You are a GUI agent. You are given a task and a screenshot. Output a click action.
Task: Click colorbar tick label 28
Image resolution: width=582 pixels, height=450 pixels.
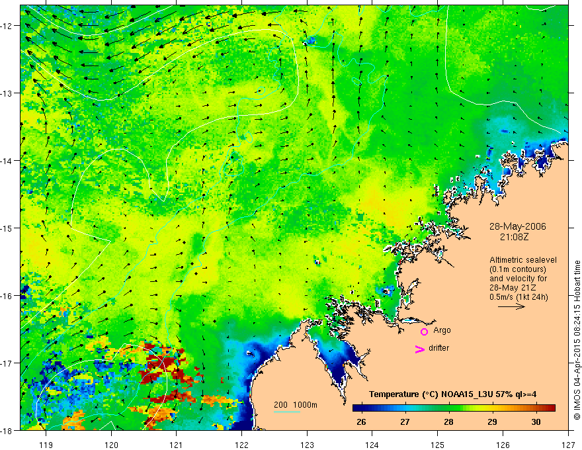[448, 422]
